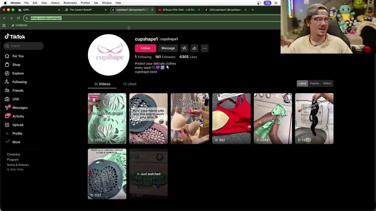Open the File menu

pyautogui.click(x=26, y=3)
